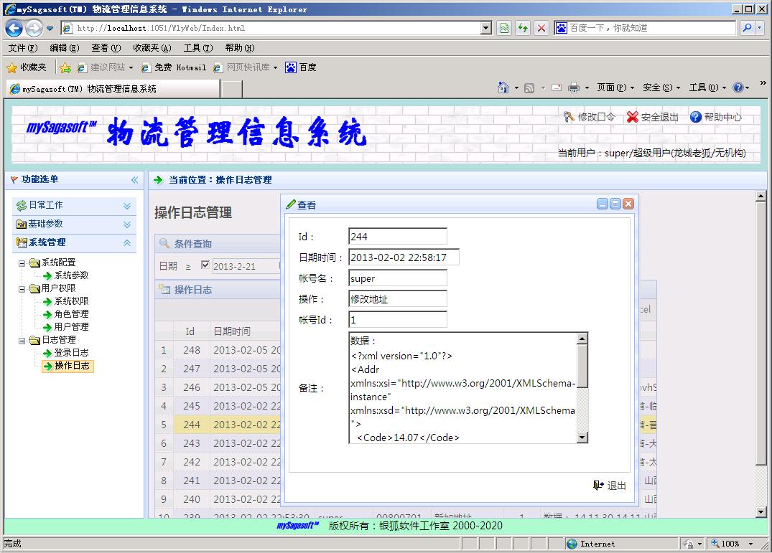Click the Stop loading red X icon
Image resolution: width=772 pixels, height=553 pixels.
coord(541,28)
